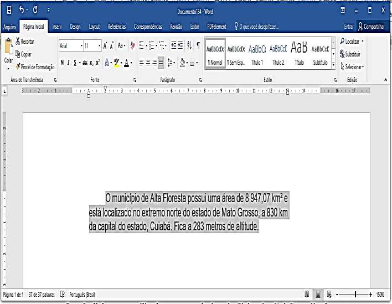This screenshot has height=304, width=392.
Task: Click the Save icon in title bar
Action: 9,11
